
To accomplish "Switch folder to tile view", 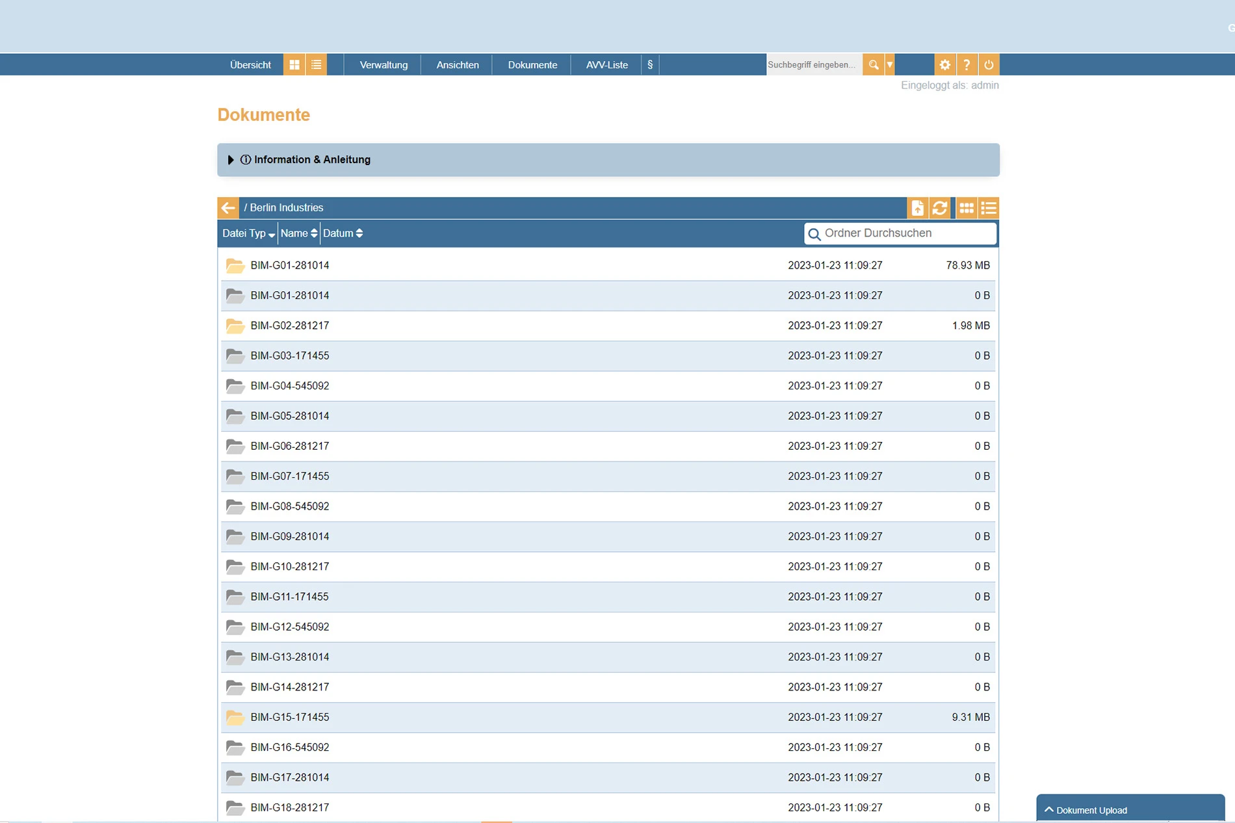I will tap(967, 208).
